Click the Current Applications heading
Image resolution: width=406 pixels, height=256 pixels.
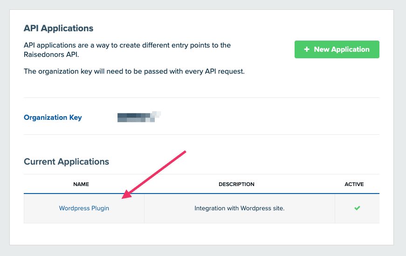66,162
